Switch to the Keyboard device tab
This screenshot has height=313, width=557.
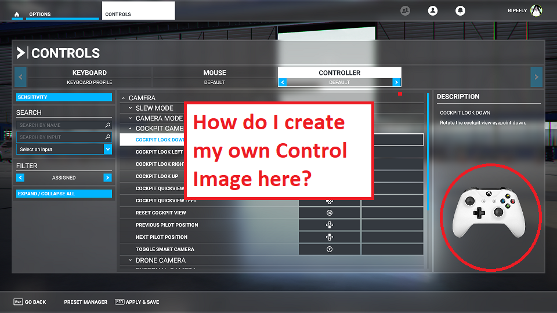(89, 77)
